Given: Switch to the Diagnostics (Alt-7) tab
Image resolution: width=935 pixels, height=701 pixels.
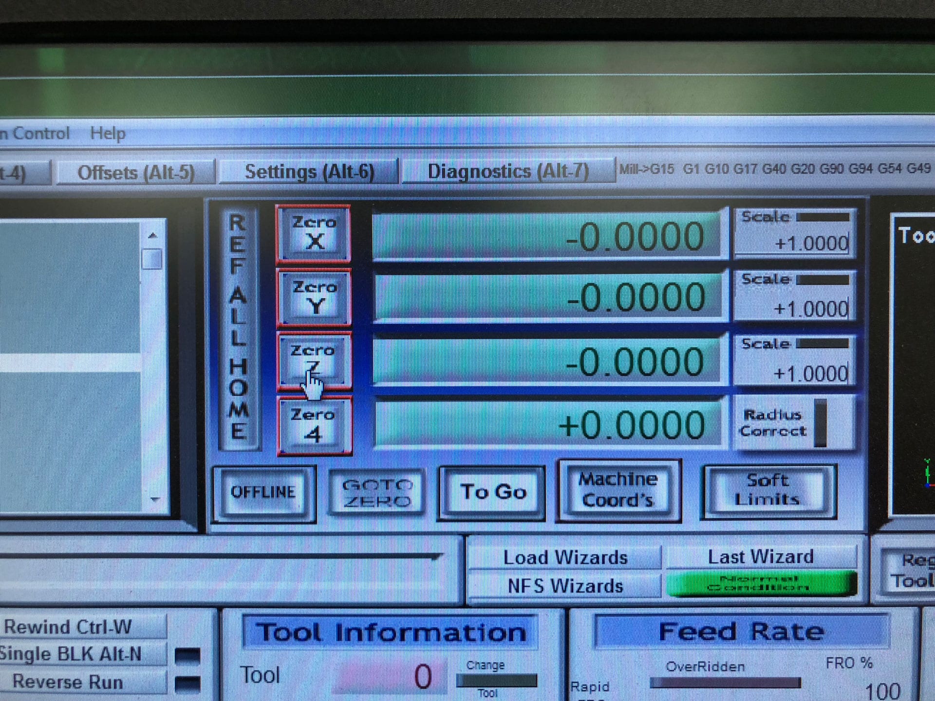Looking at the screenshot, I should point(508,171).
